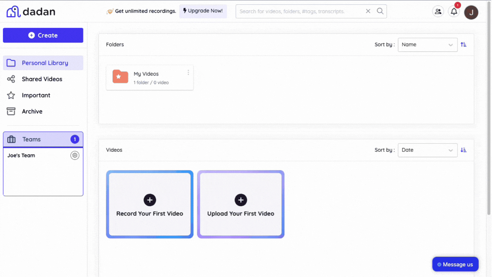
Task: Collapse the Teams section
Action: [43, 139]
